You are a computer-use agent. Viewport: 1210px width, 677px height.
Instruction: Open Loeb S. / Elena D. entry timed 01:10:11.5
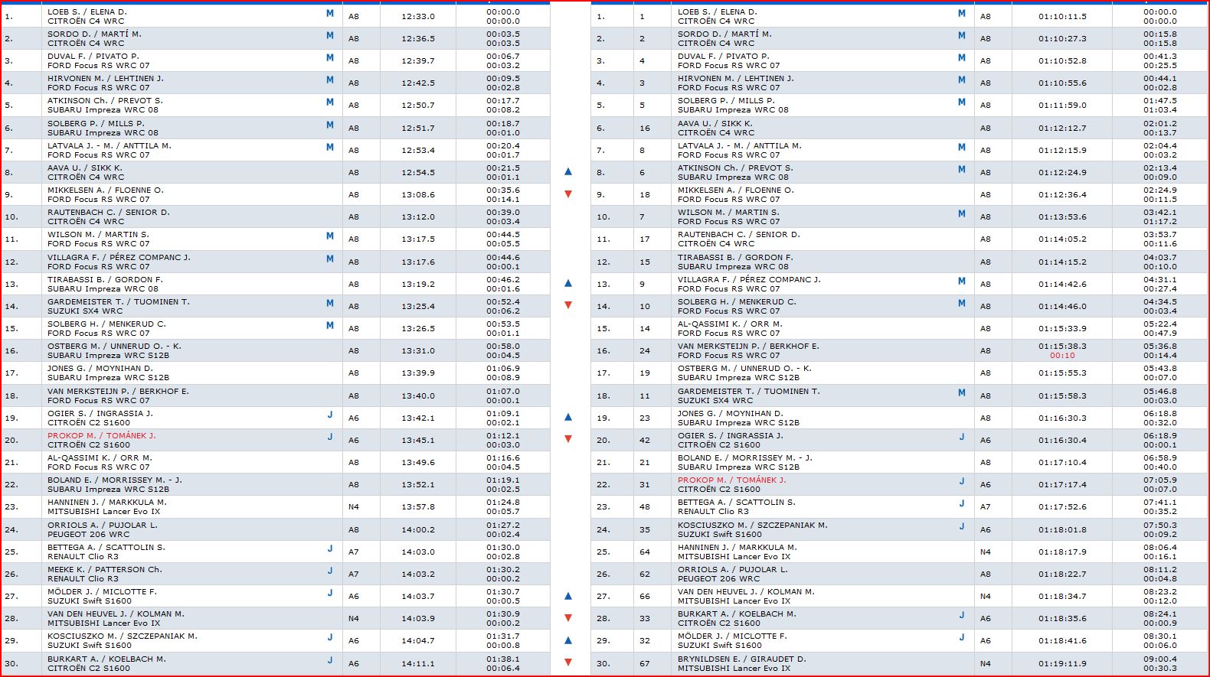pos(717,12)
